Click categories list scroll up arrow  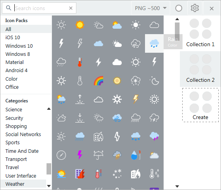pyautogui.click(x=49, y=109)
